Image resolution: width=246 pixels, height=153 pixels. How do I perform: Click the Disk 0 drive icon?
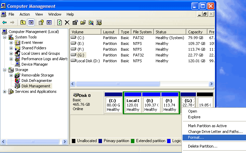click(76, 95)
